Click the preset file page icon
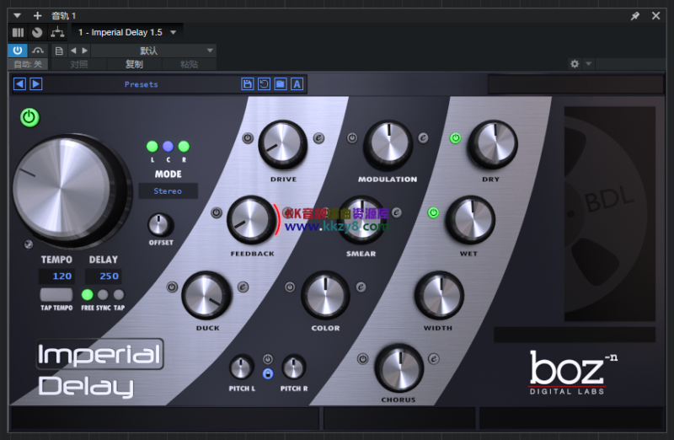The image size is (674, 440). (59, 51)
